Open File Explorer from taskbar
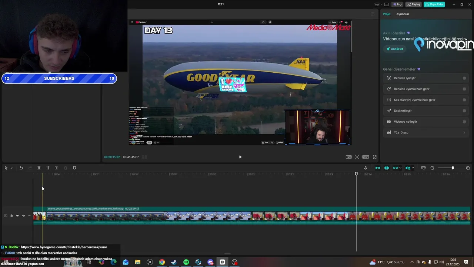The image size is (474, 267). 138,262
